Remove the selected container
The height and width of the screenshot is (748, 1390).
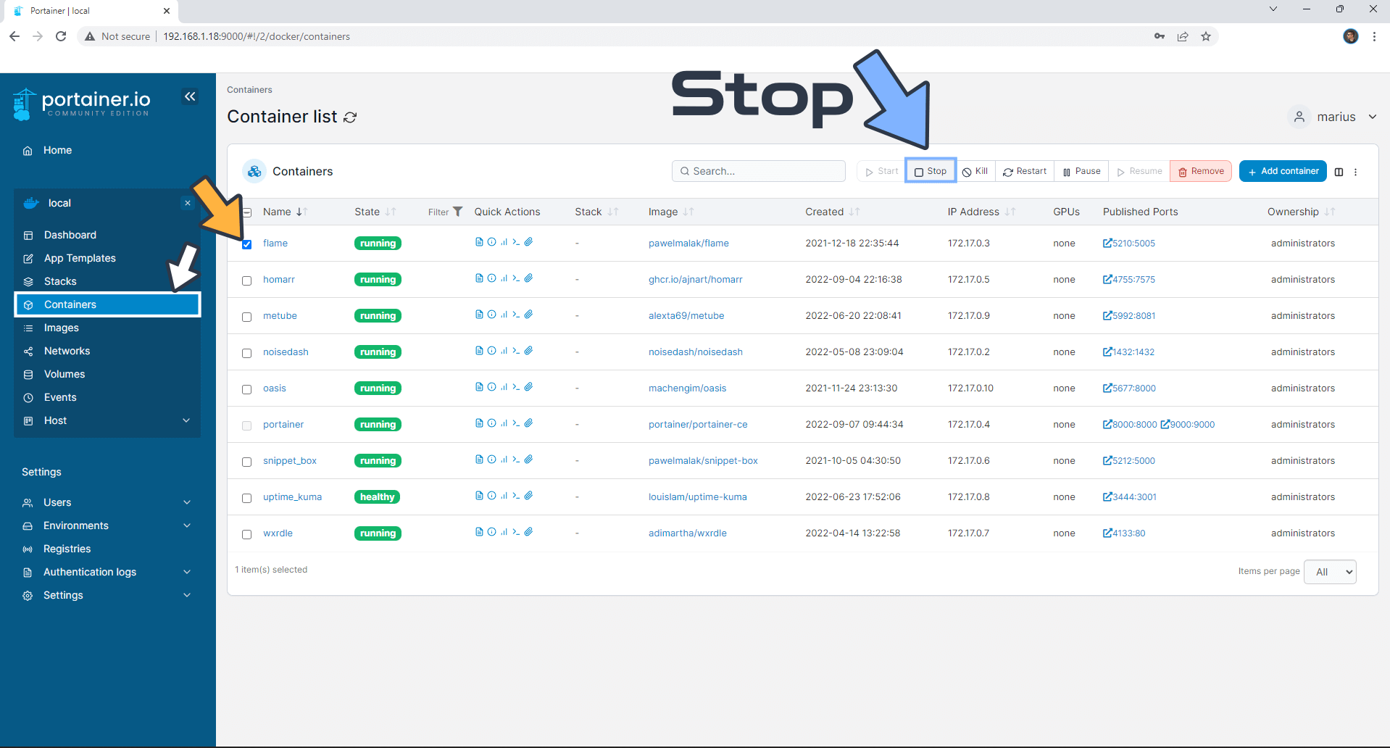pos(1201,171)
